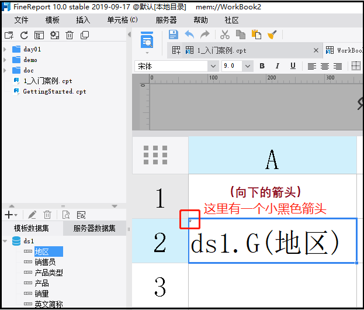Select row 1 header
Image resolution: width=364 pixels, height=310 pixels.
tap(160, 197)
